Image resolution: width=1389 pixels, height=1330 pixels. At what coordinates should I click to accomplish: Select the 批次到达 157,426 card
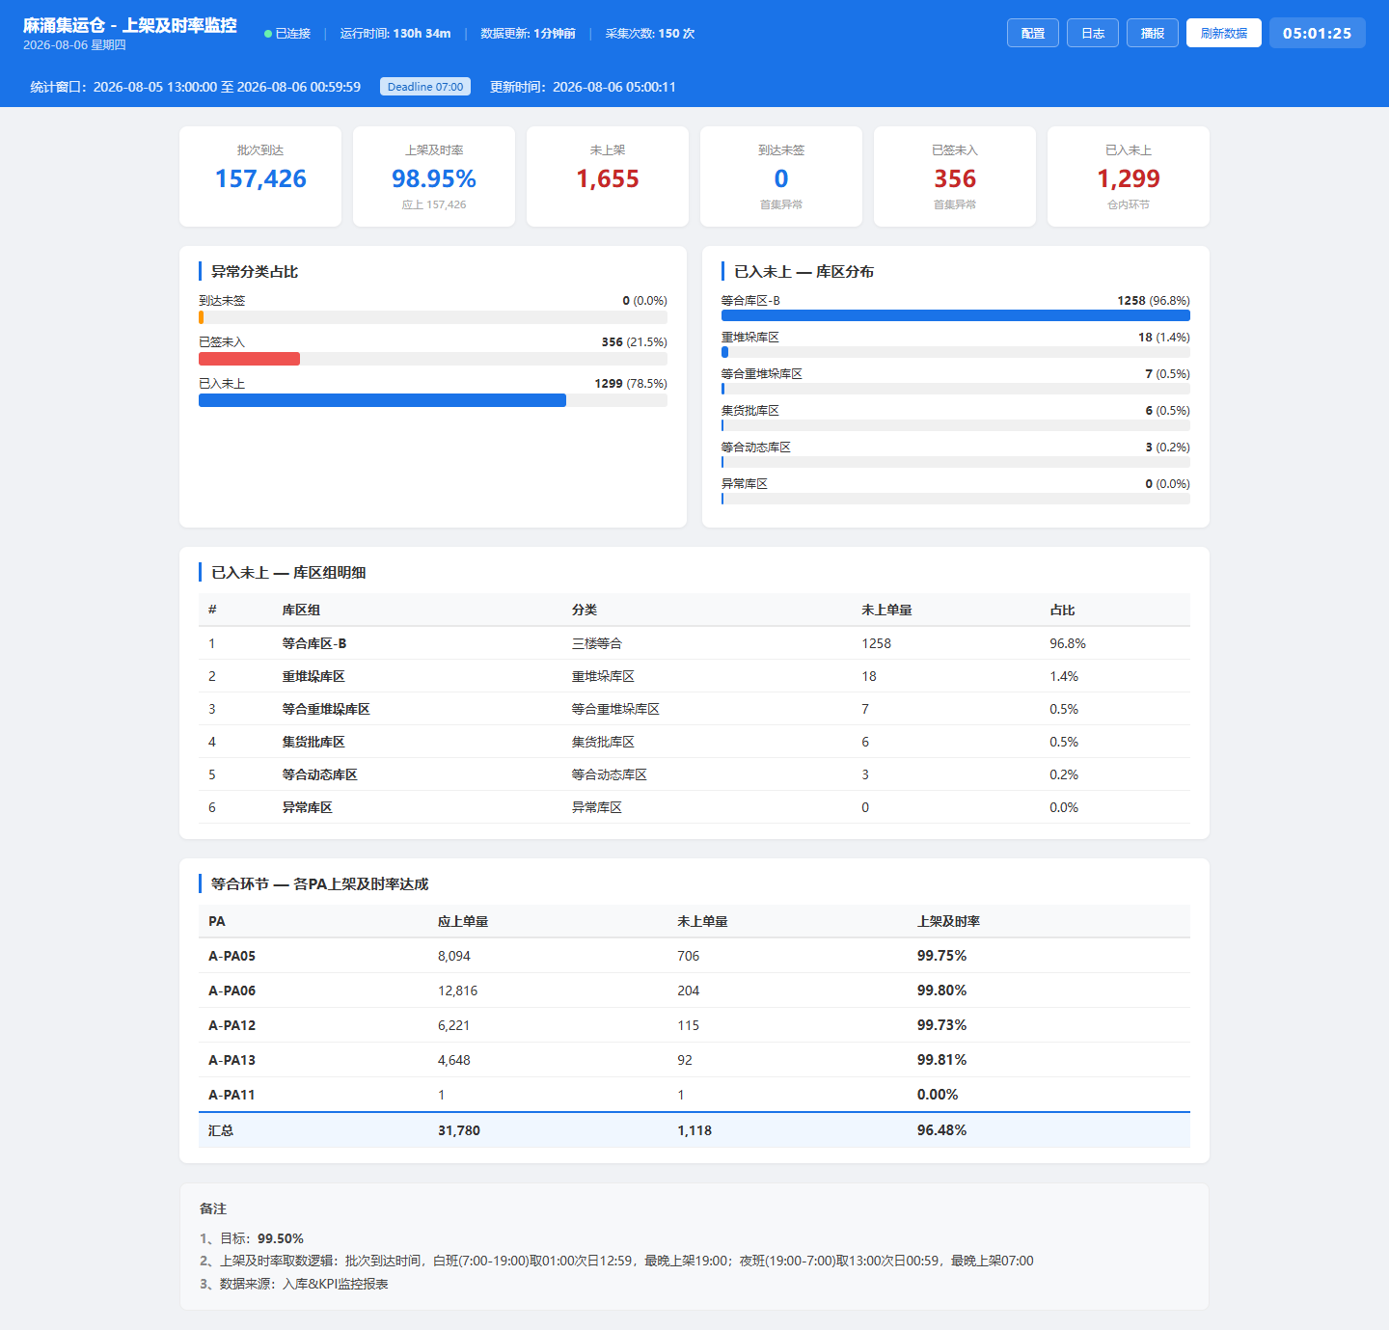click(x=260, y=176)
